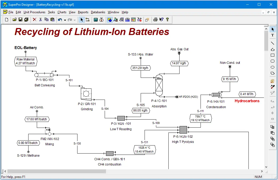Click the Save (floppy disk) icon
The height and width of the screenshot is (180, 278).
[20, 19]
